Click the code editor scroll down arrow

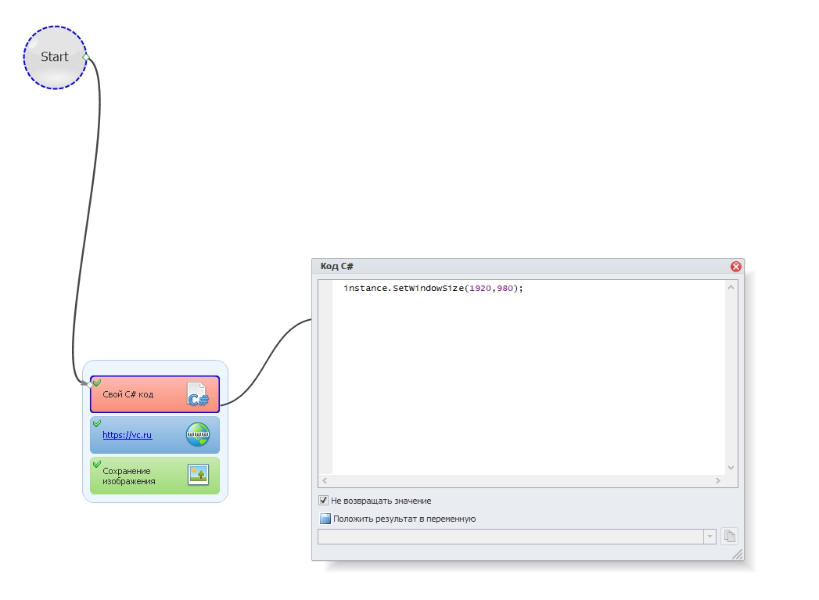731,468
